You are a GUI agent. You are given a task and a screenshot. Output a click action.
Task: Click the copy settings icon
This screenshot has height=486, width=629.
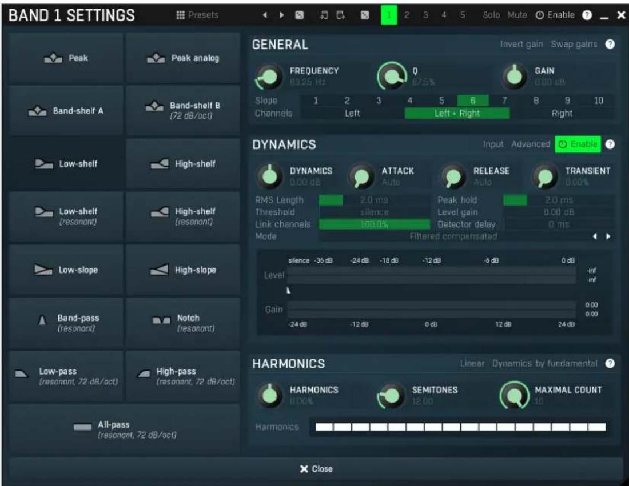(323, 15)
